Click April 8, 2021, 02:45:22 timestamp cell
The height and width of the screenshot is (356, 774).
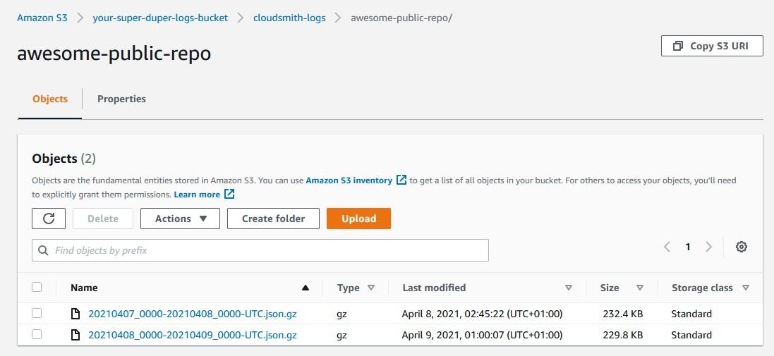[x=483, y=314]
